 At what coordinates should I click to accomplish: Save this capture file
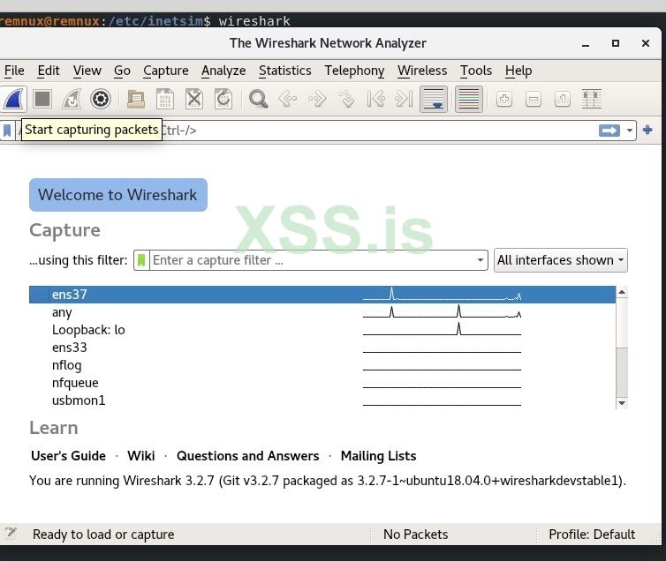tap(165, 99)
